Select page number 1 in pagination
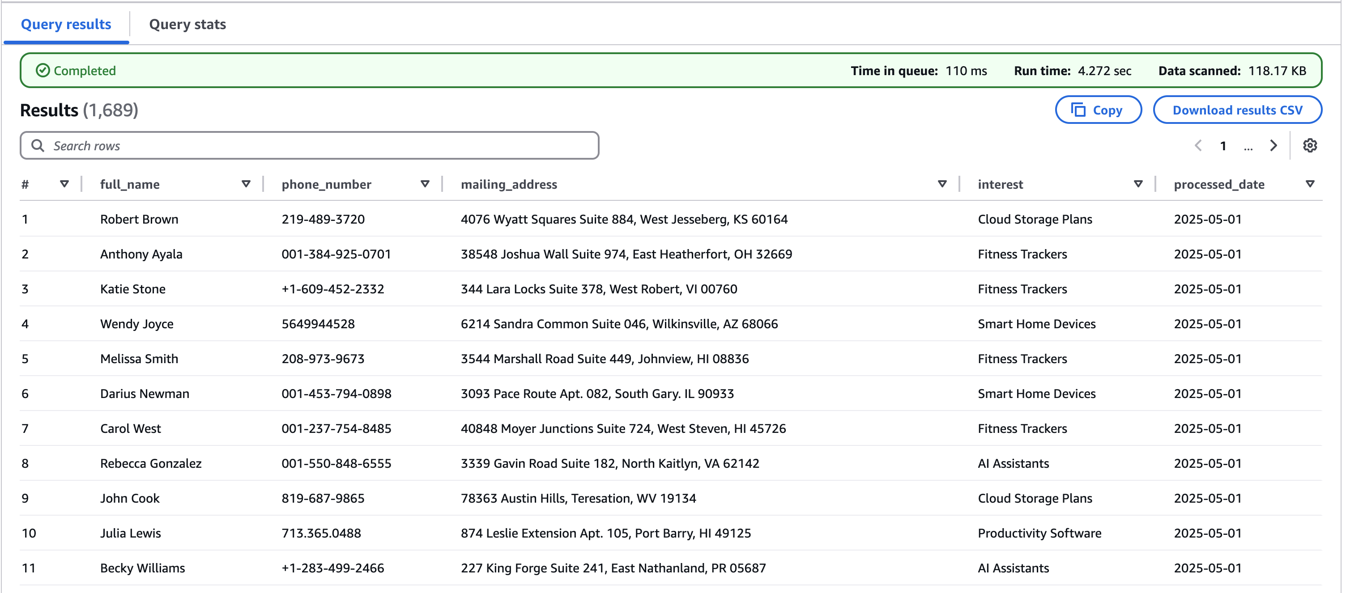The image size is (1346, 593). point(1222,146)
